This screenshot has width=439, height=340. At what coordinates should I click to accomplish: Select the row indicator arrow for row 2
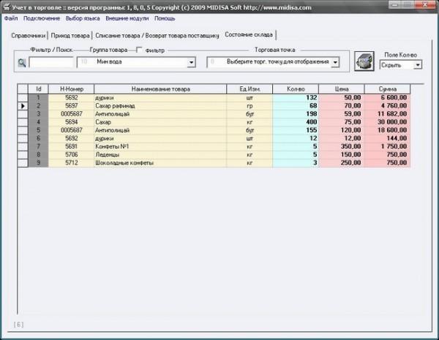pyautogui.click(x=22, y=105)
